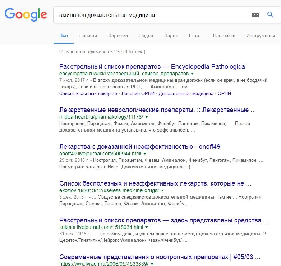Open the on-screen keyboard icon
Screen dimensions: 281x266
[255, 15]
